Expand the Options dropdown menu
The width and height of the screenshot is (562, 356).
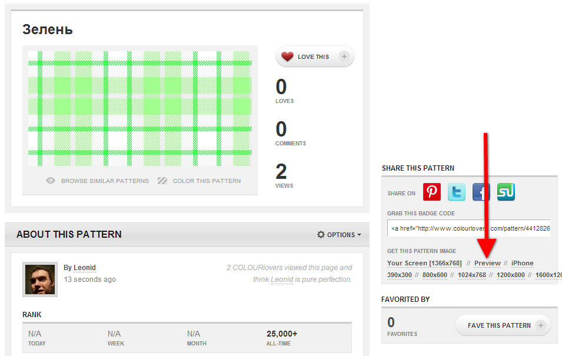pyautogui.click(x=339, y=235)
